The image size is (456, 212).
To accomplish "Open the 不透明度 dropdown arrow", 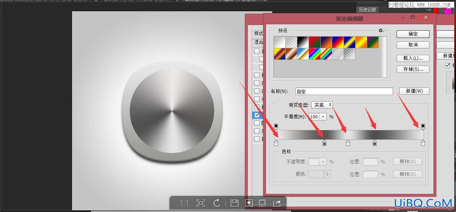I will point(323,162).
